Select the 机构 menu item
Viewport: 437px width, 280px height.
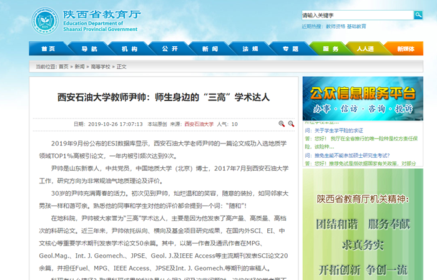point(129,49)
